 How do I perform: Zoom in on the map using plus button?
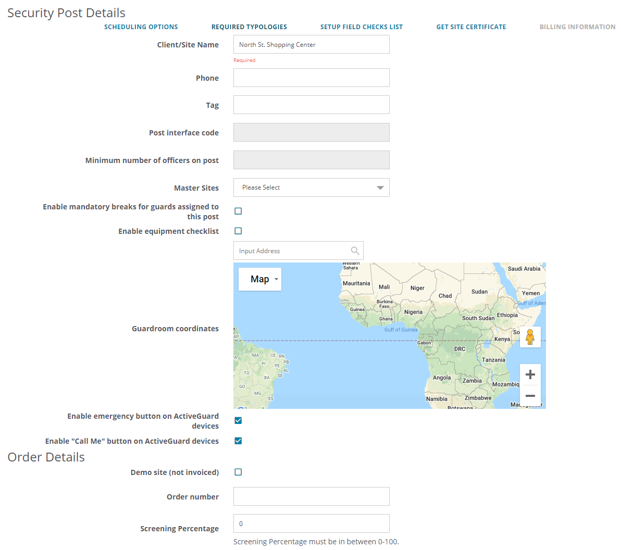click(530, 374)
